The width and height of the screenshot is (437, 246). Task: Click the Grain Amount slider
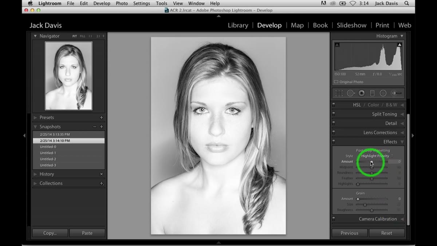pyautogui.click(x=371, y=199)
